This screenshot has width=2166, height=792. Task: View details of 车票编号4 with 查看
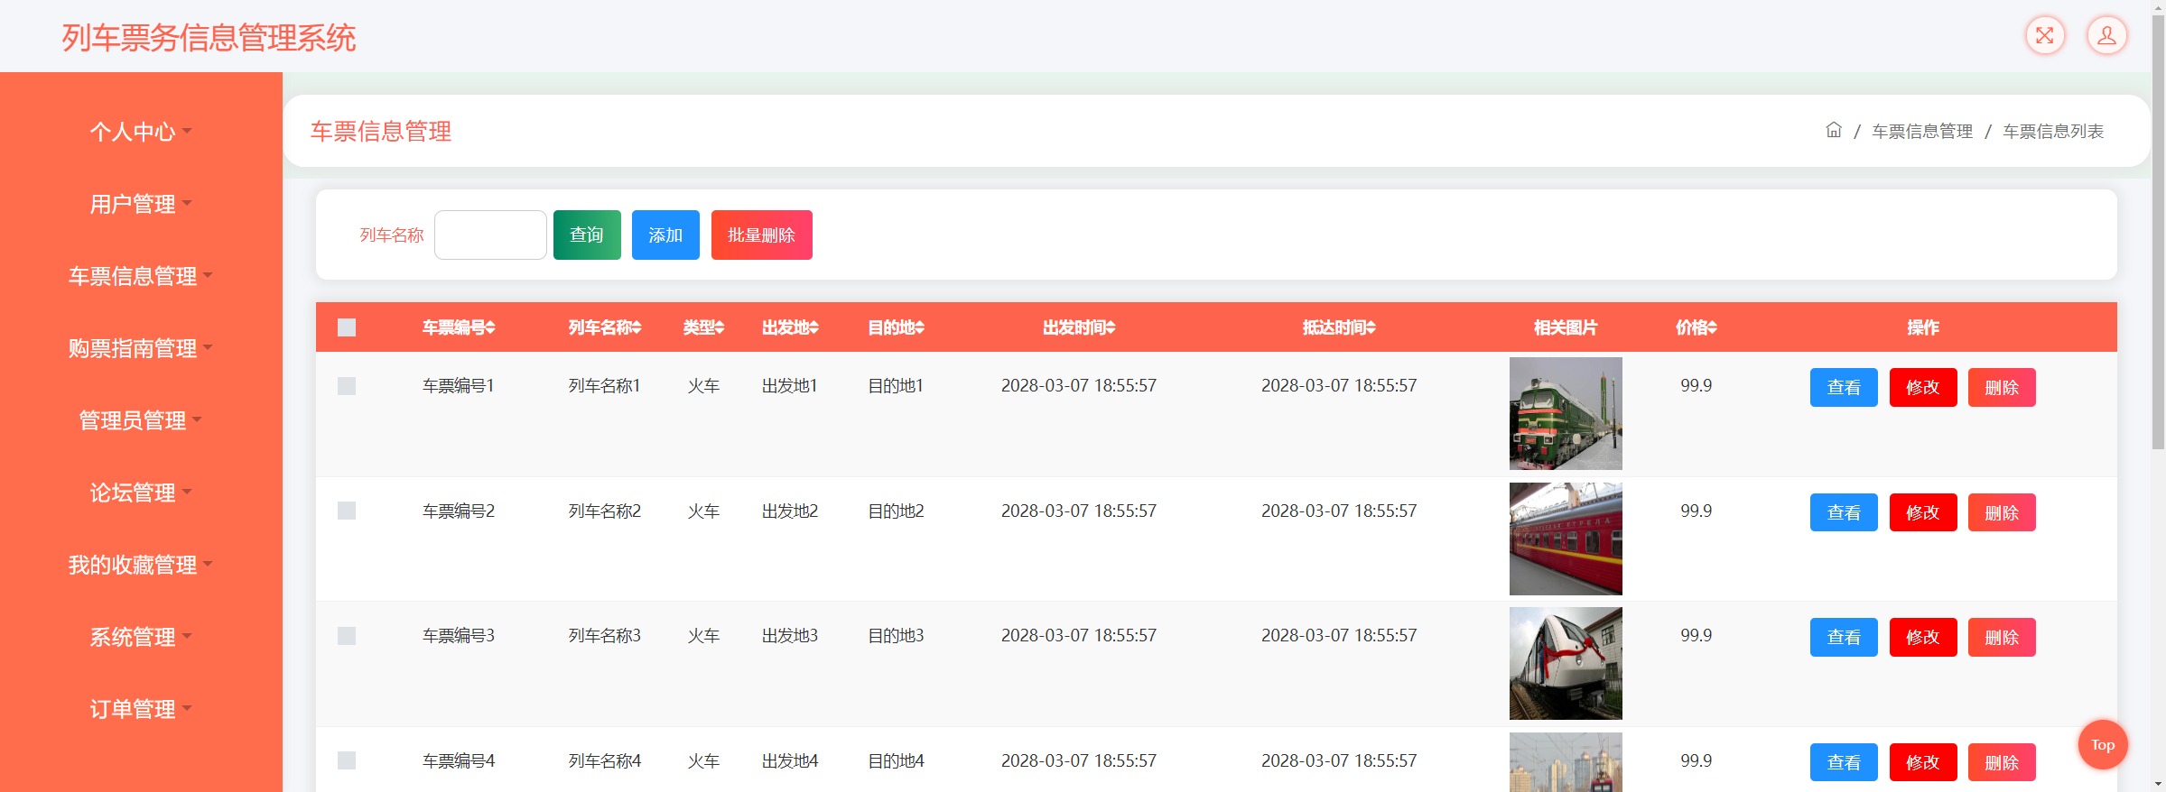[x=1844, y=762]
